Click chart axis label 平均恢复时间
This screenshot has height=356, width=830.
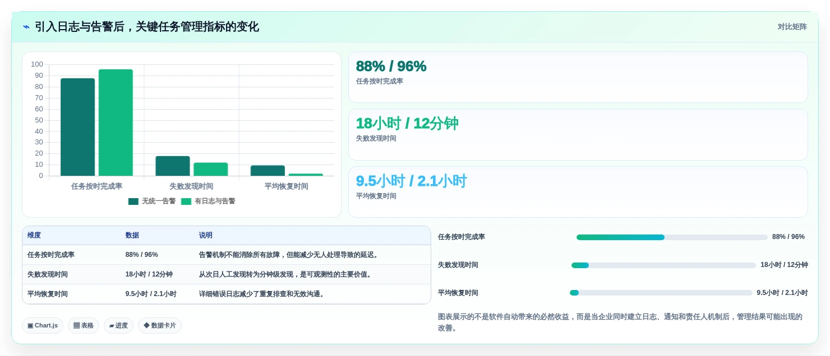point(286,186)
